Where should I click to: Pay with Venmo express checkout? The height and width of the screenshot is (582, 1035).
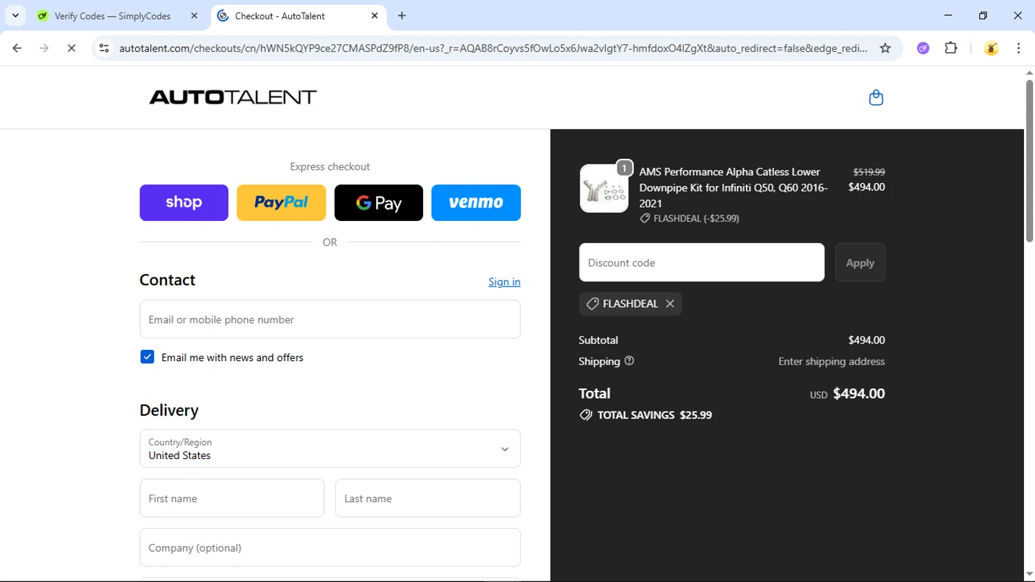click(476, 202)
